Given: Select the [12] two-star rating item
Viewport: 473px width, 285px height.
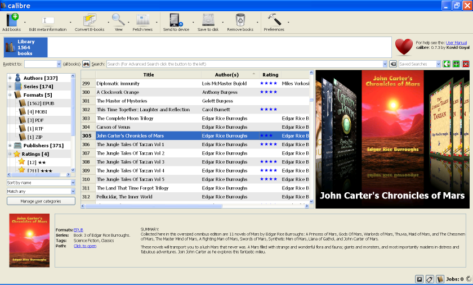Looking at the screenshot, I should [36, 162].
